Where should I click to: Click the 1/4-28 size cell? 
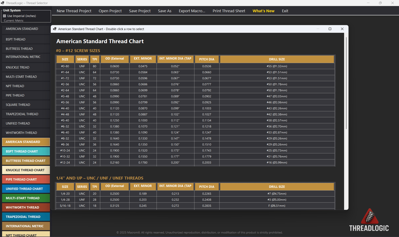coord(65,200)
